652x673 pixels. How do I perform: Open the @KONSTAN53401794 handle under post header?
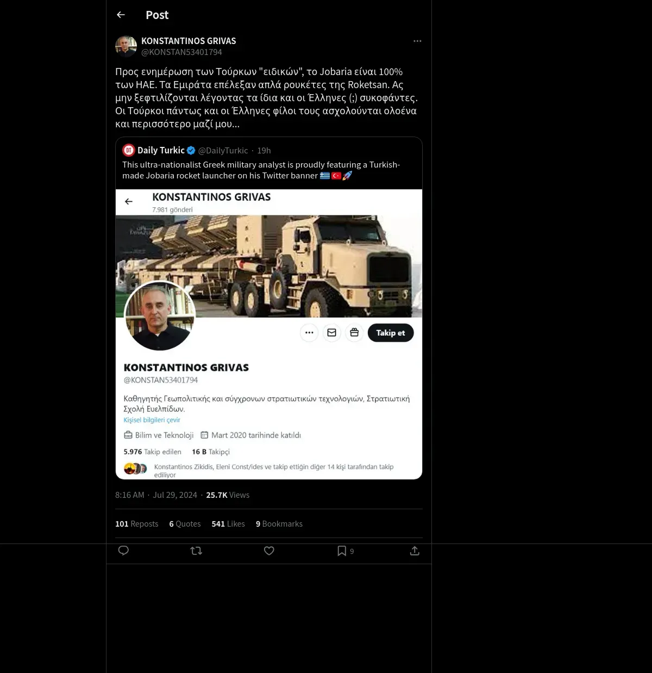[x=181, y=52]
